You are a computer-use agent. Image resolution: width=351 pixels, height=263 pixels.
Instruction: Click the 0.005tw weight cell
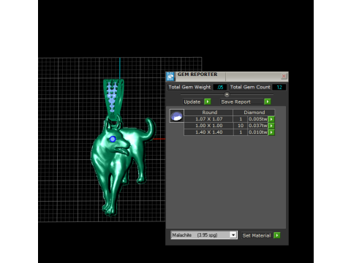tap(257, 119)
